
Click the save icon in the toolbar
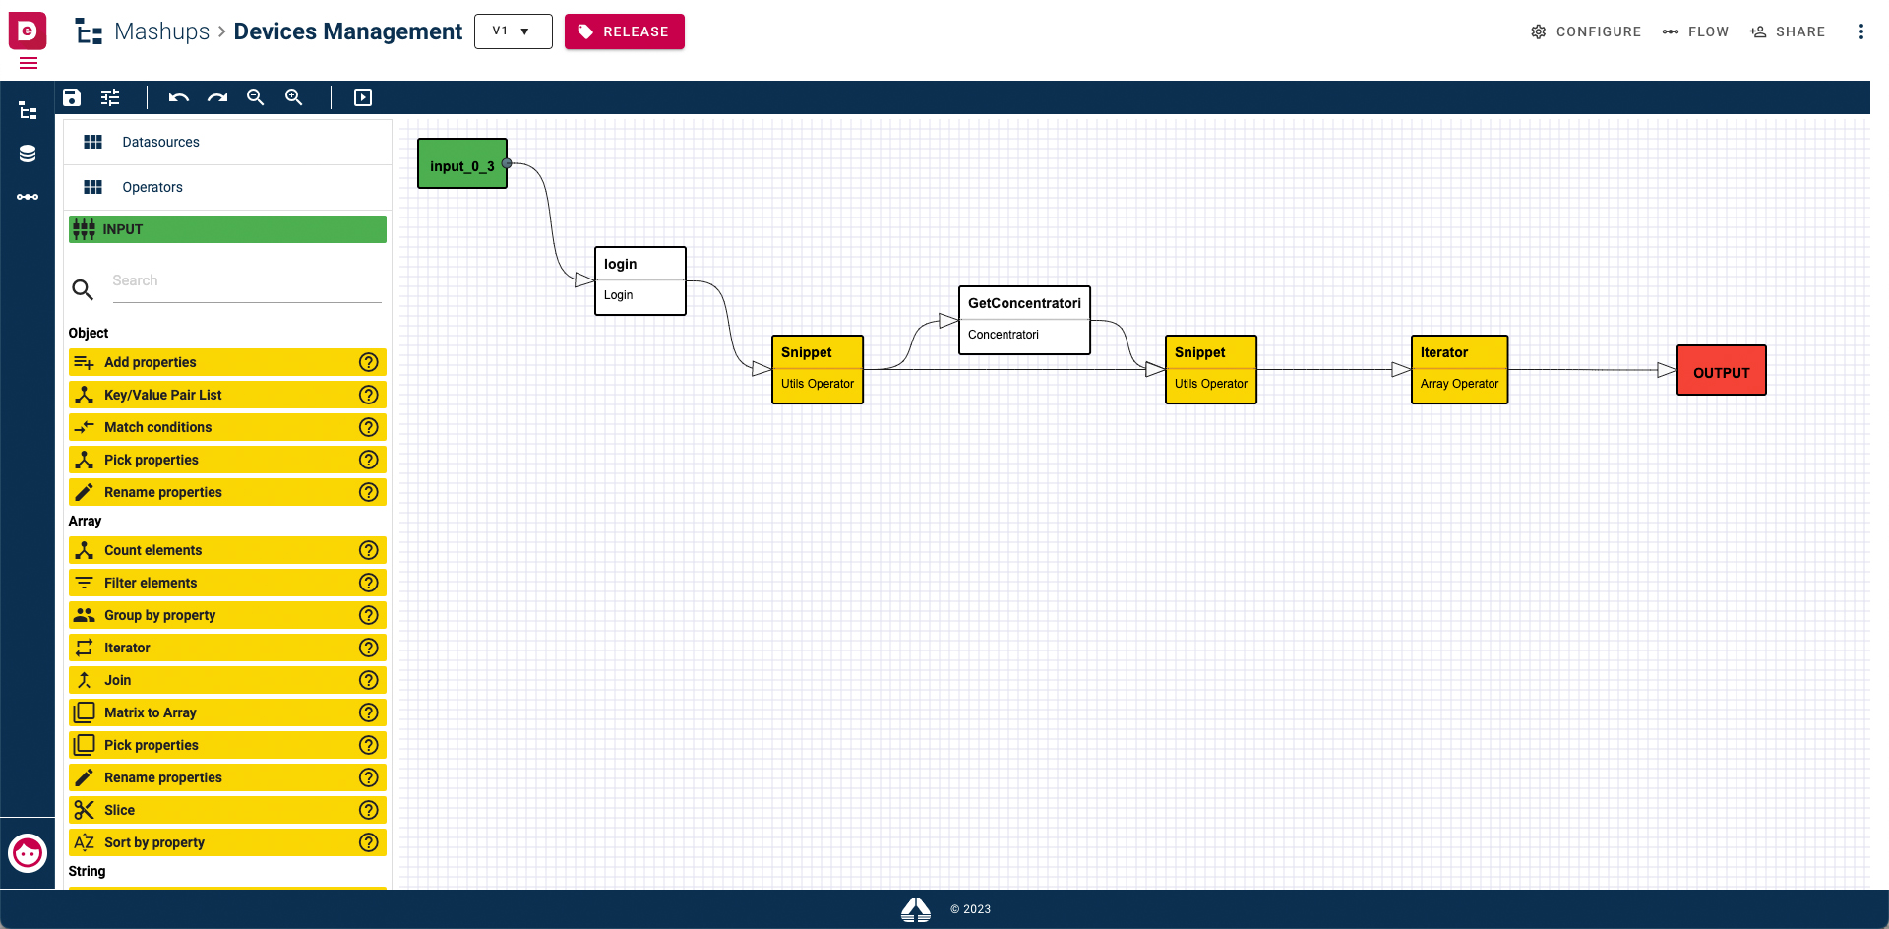click(x=72, y=97)
